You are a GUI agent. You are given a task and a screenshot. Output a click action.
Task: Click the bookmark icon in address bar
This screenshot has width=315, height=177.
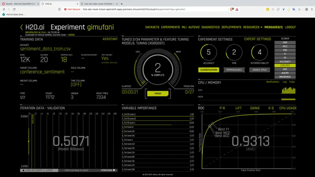pos(59,9)
